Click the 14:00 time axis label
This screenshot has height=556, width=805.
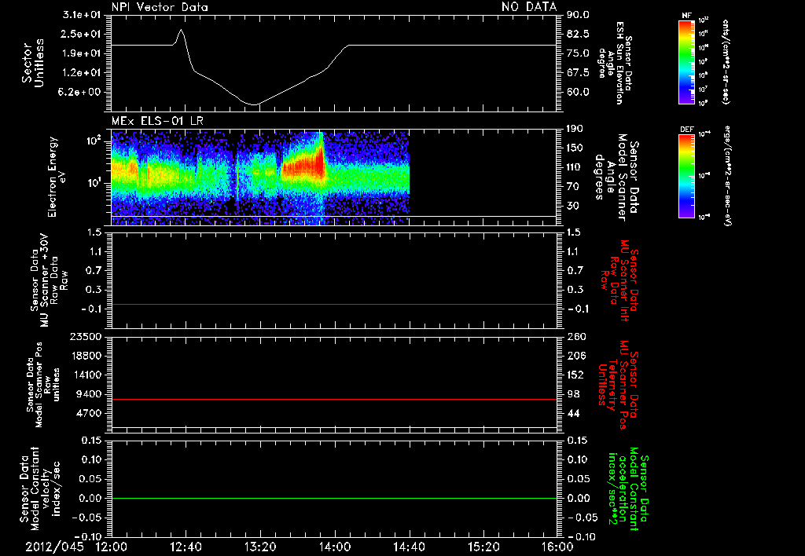(x=335, y=547)
